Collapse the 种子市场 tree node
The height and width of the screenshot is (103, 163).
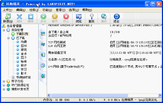point(4,81)
